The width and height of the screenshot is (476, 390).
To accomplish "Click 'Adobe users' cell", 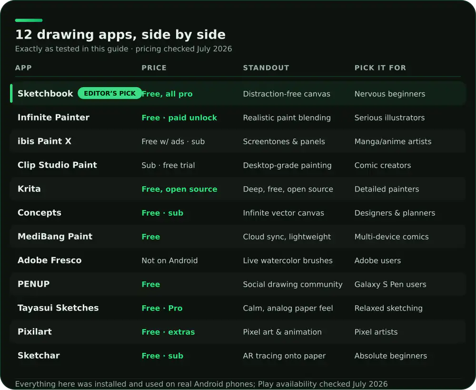I will [377, 260].
